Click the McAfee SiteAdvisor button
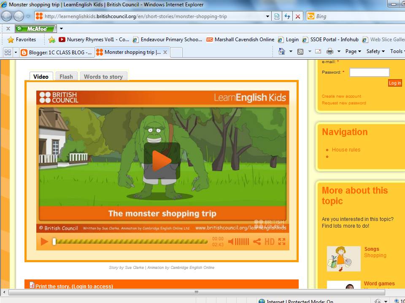Image resolution: width=405 pixels, height=303 pixels. [x=35, y=29]
